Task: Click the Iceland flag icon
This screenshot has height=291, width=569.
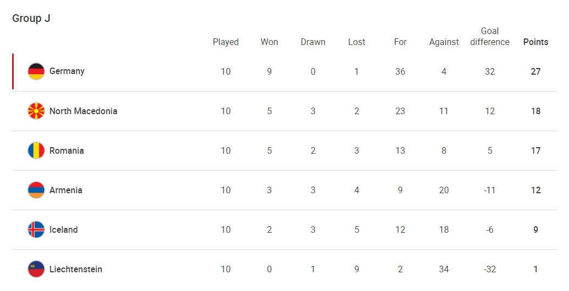Action: [x=36, y=230]
